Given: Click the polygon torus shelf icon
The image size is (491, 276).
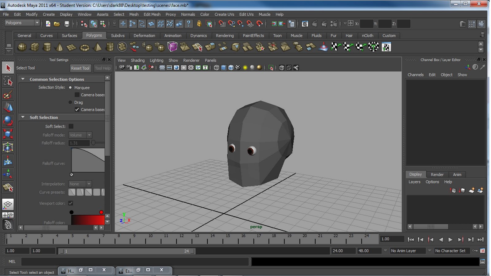Looking at the screenshot, I should point(84,47).
